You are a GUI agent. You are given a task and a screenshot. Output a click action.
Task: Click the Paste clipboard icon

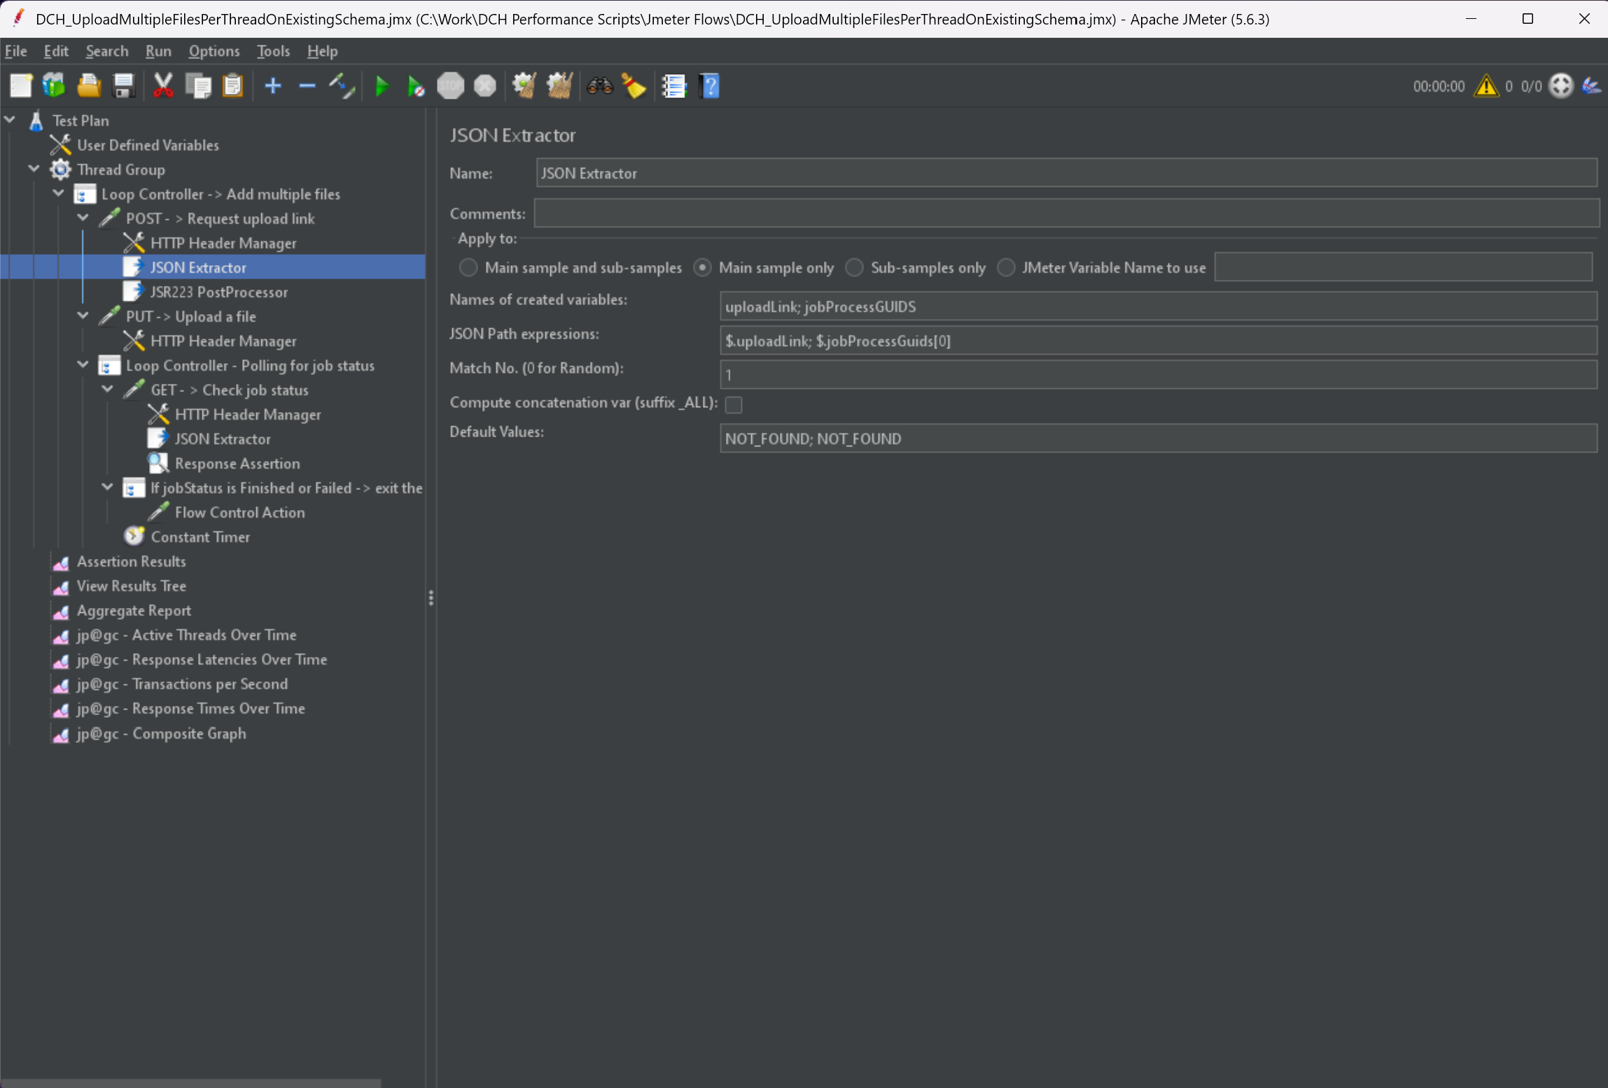pos(232,86)
